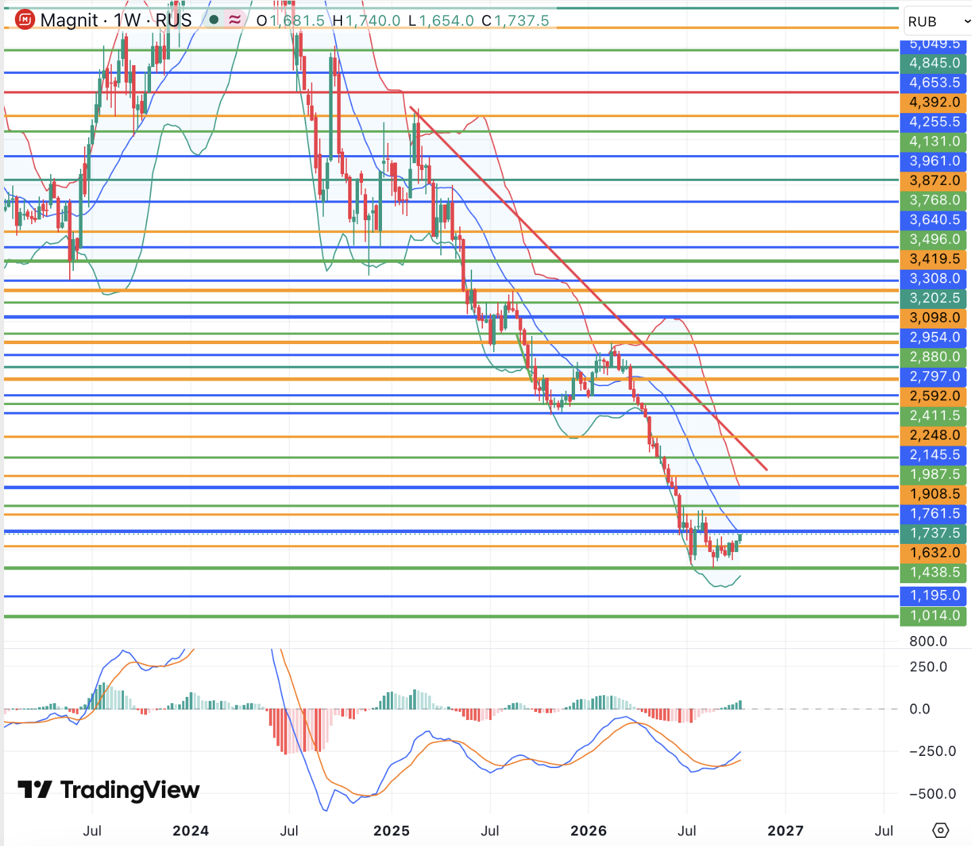Click the green 4,131.0 price label

click(x=934, y=142)
